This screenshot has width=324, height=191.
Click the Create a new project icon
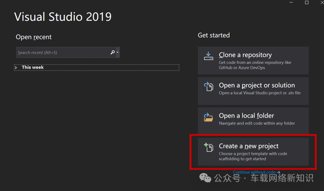point(209,148)
